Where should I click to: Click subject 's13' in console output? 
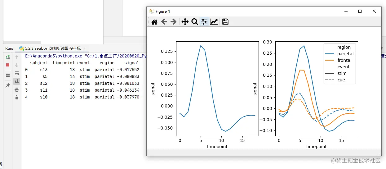pos(44,70)
